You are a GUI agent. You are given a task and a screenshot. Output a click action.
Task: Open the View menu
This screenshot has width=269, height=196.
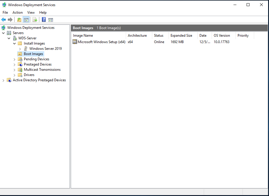click(31, 13)
